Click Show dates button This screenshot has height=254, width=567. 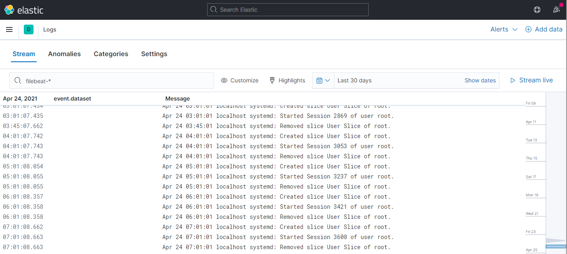(x=480, y=80)
